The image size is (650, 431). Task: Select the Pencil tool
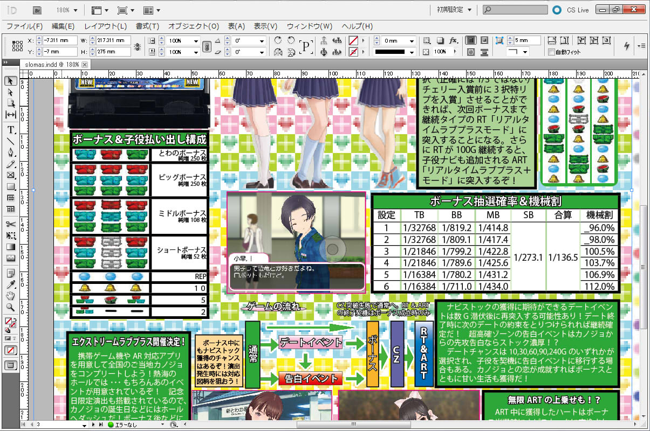10,164
